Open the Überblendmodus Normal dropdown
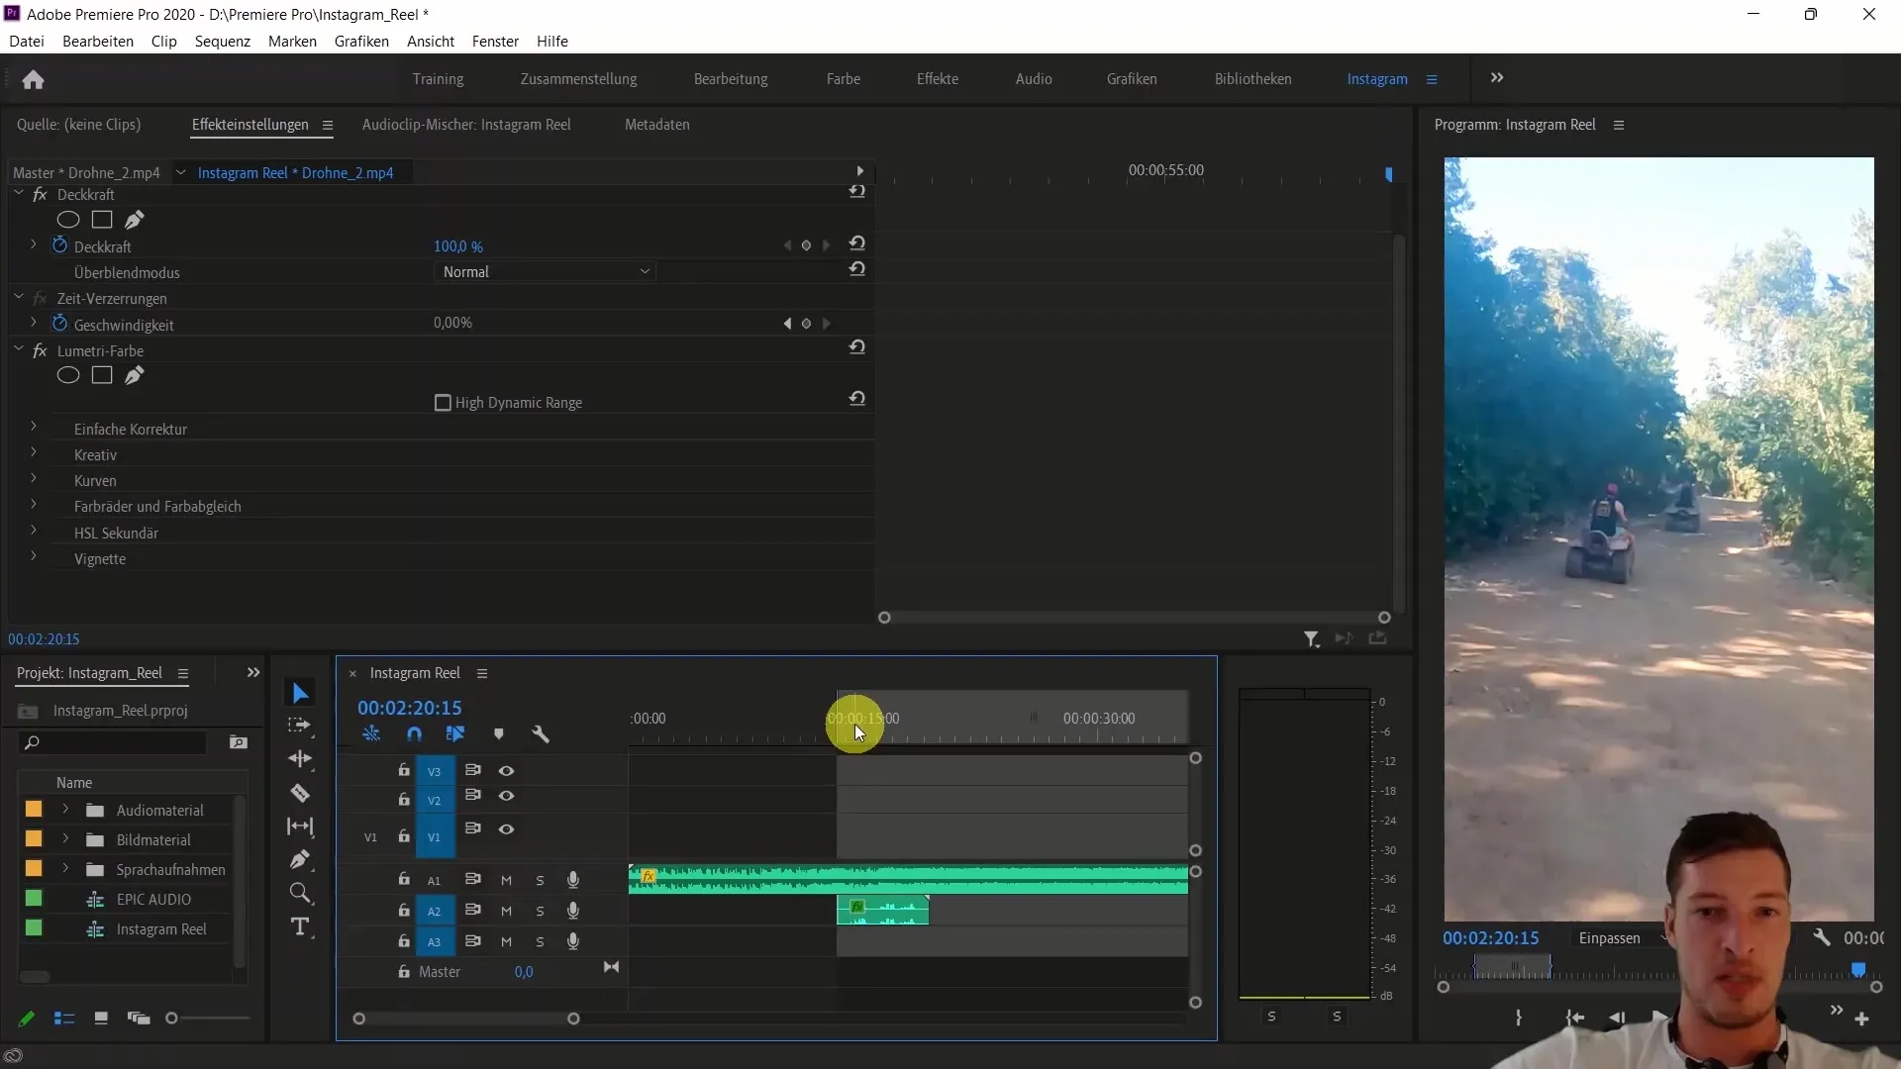The image size is (1901, 1069). pos(546,272)
